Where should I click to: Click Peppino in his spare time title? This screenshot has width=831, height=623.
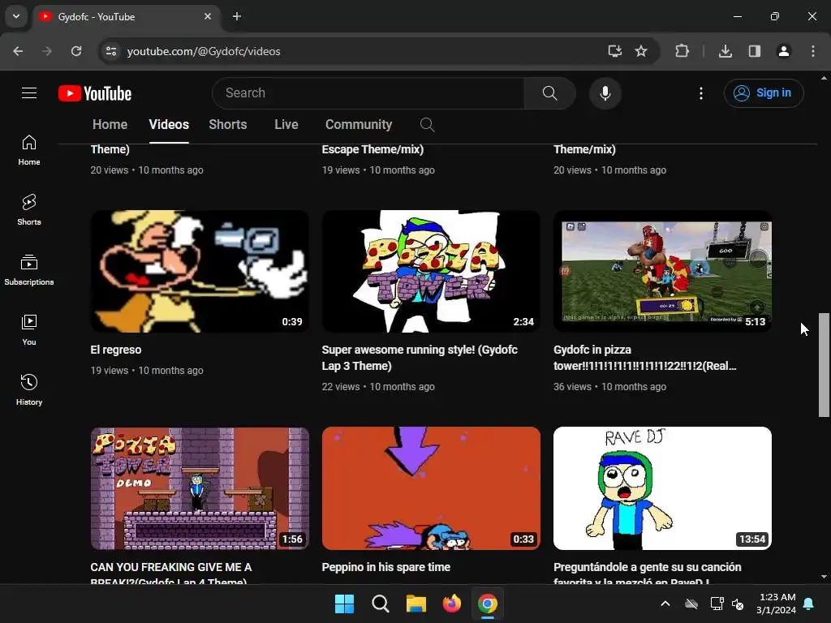pyautogui.click(x=385, y=567)
